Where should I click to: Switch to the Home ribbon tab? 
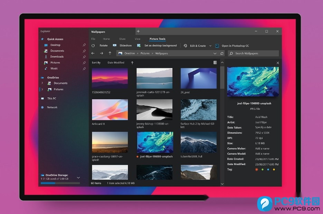106,39
